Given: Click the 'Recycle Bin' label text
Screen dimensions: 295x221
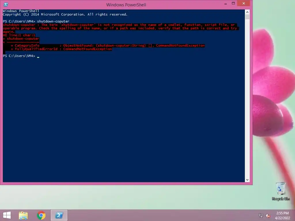Looking at the screenshot, I should tap(281, 199).
